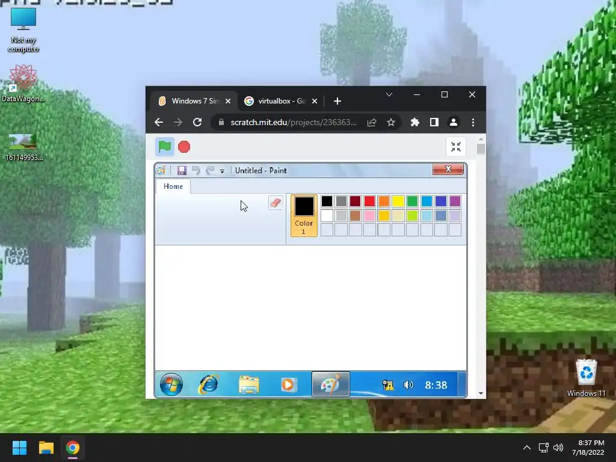Click the green flag to start project

[x=165, y=147]
